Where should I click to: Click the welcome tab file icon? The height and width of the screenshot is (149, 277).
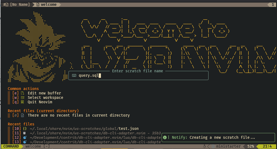tap(38, 5)
